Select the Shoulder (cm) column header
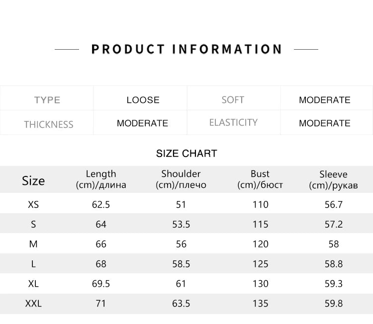This screenshot has height=324, width=373. coord(181,179)
